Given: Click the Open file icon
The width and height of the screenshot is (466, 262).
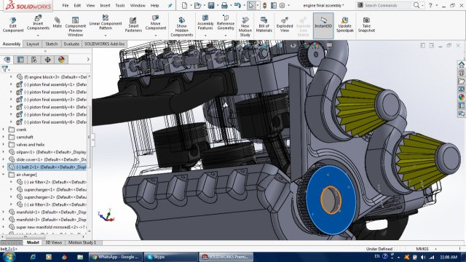Looking at the screenshot, I should tap(197, 5).
